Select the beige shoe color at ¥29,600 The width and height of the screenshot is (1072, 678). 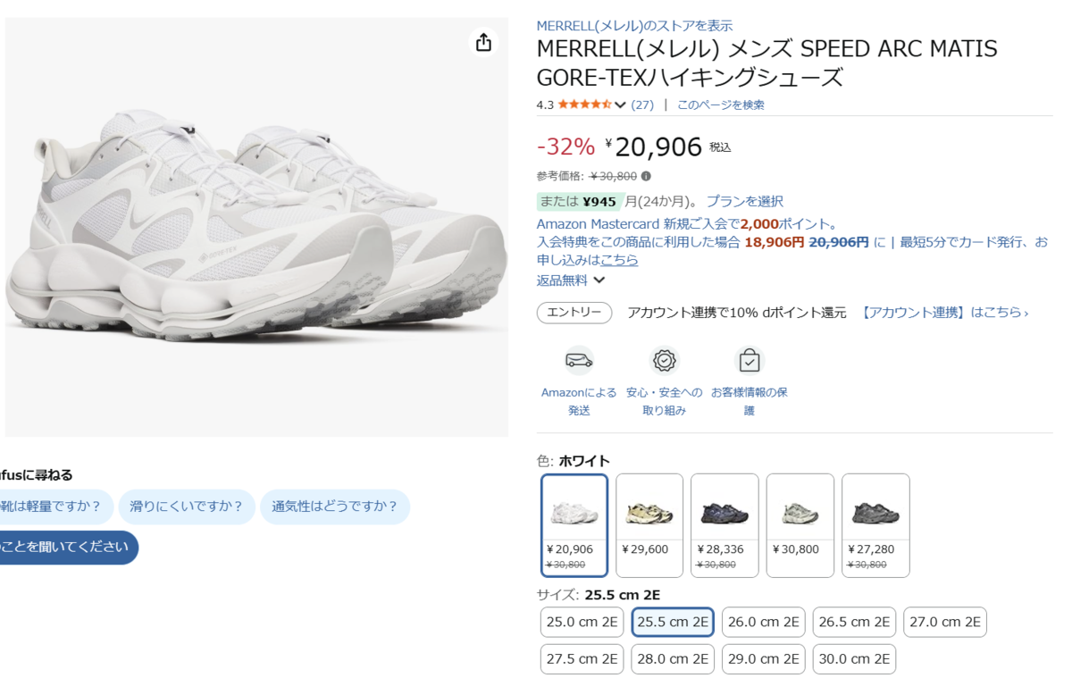pyautogui.click(x=649, y=525)
